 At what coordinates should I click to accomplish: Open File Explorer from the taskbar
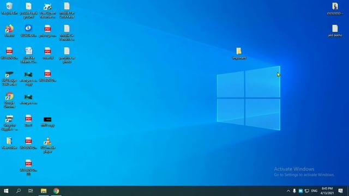click(x=44, y=191)
